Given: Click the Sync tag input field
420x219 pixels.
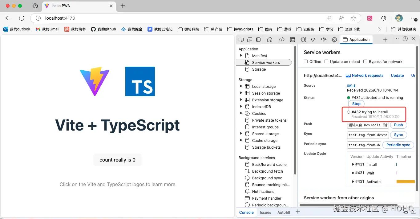Looking at the screenshot, I should pos(368,135).
